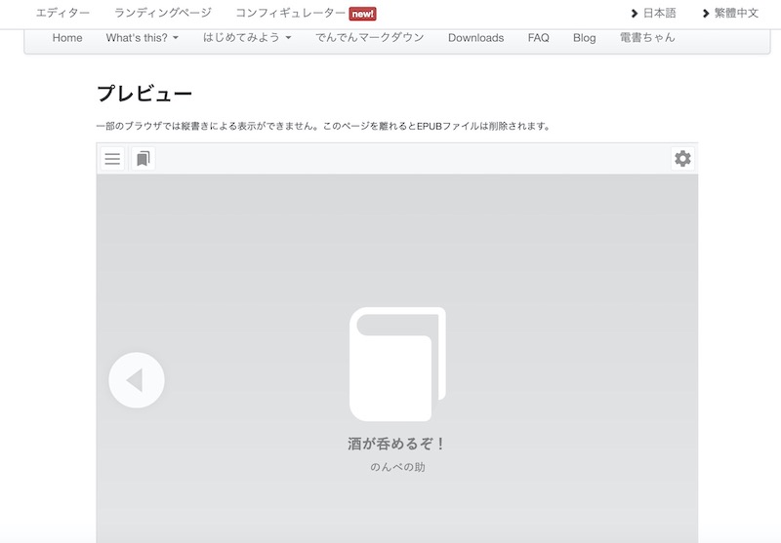Screen dimensions: 781x543
Task: Go to previous page with left arrow
Action: point(137,380)
